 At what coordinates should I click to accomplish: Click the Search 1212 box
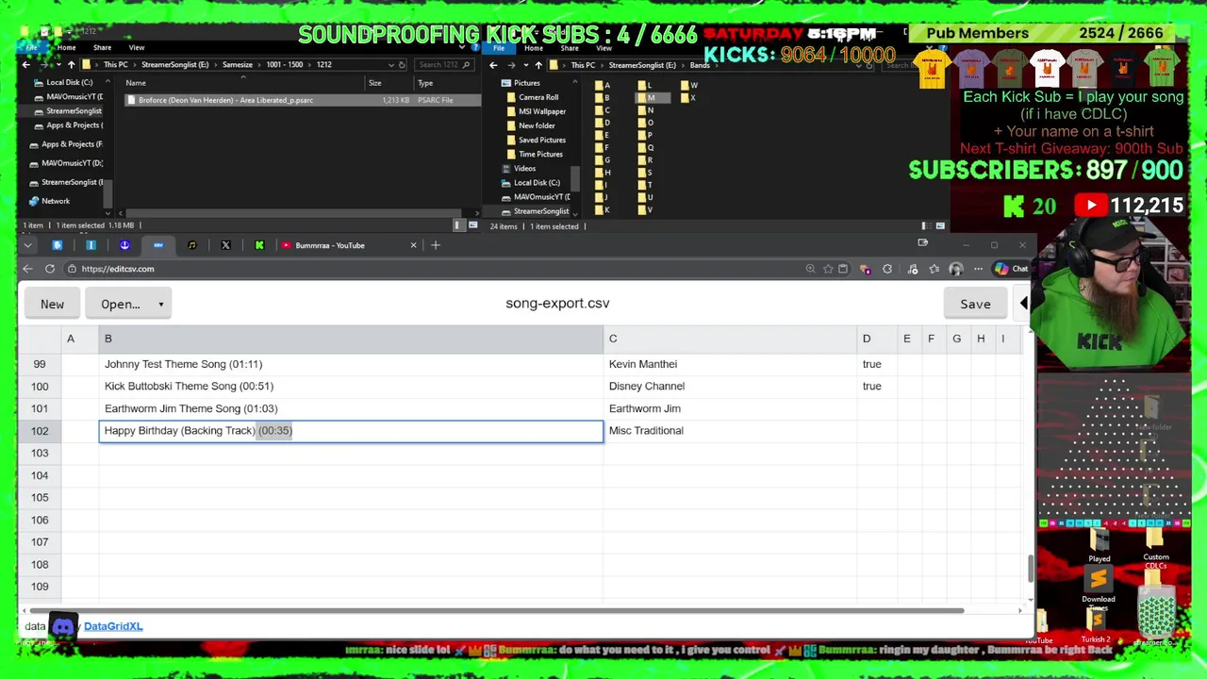coord(443,65)
